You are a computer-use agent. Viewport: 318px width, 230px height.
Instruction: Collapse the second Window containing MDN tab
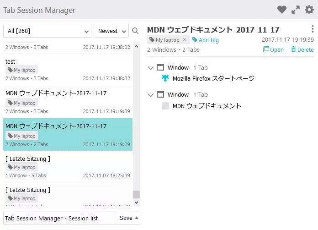[151, 95]
